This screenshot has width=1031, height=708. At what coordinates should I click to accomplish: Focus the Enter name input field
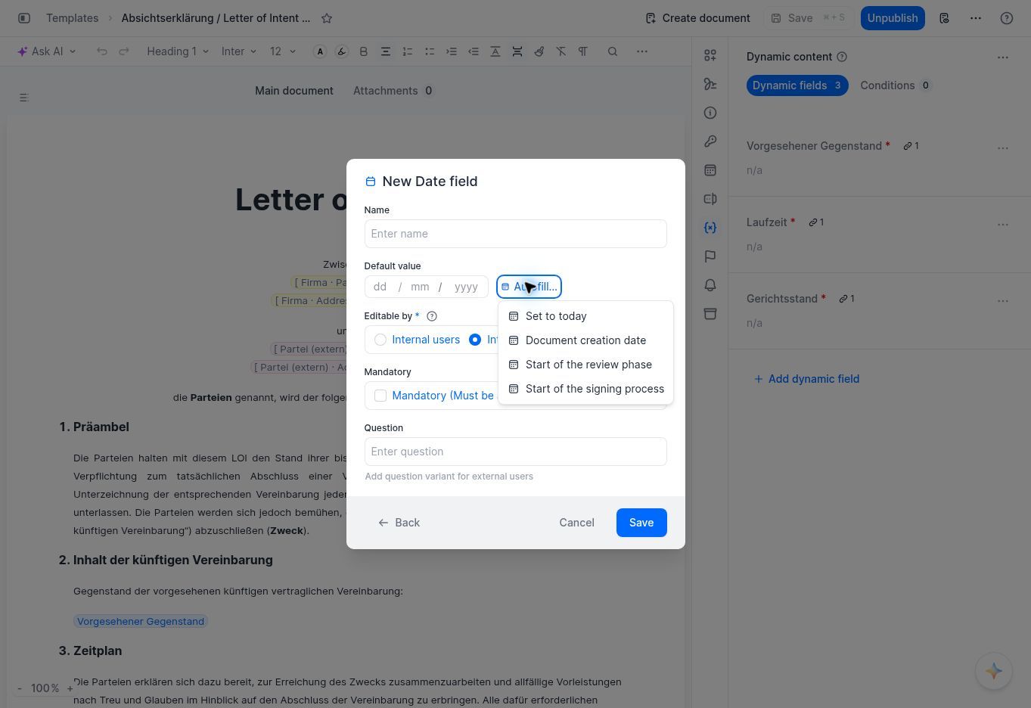pos(515,234)
